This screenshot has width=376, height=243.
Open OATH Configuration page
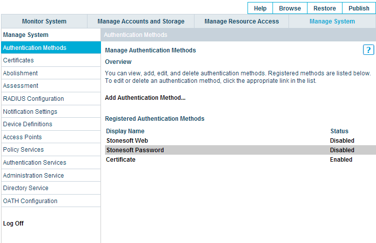tap(30, 201)
